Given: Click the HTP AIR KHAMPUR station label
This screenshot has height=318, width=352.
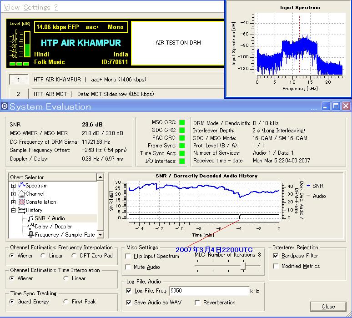Looking at the screenshot, I should 81,43.
